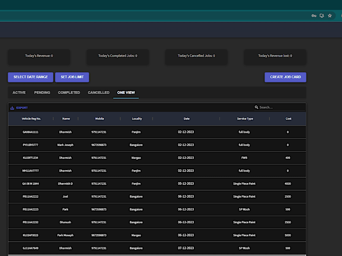Image resolution: width=342 pixels, height=256 pixels.
Task: Select vehicle MH11AA7777 cell
Action: click(x=30, y=171)
